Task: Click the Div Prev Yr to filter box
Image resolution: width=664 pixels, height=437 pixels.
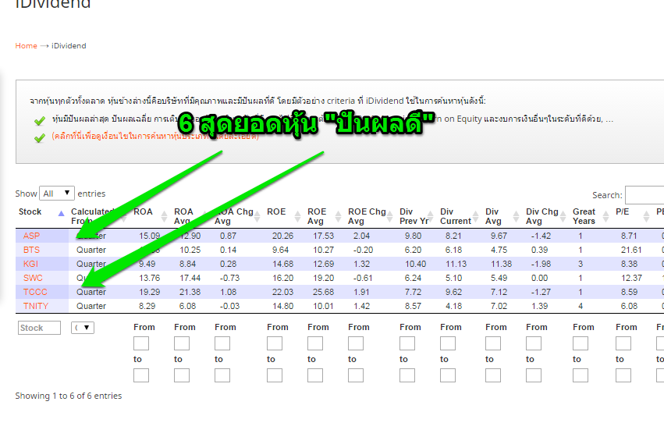Action: [x=407, y=375]
